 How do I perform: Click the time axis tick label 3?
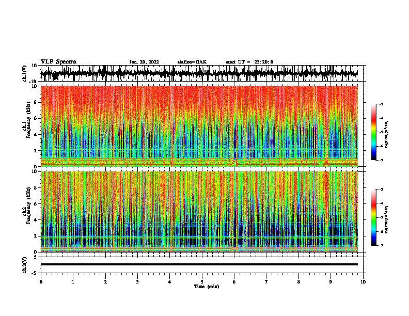137,281
